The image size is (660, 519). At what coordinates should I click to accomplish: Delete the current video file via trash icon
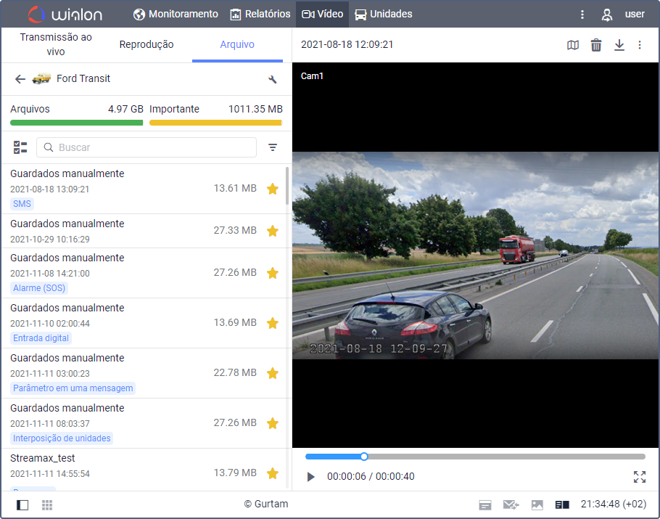[596, 45]
